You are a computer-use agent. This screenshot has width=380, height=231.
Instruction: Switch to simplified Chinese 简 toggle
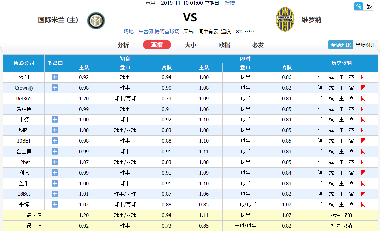click(359, 7)
